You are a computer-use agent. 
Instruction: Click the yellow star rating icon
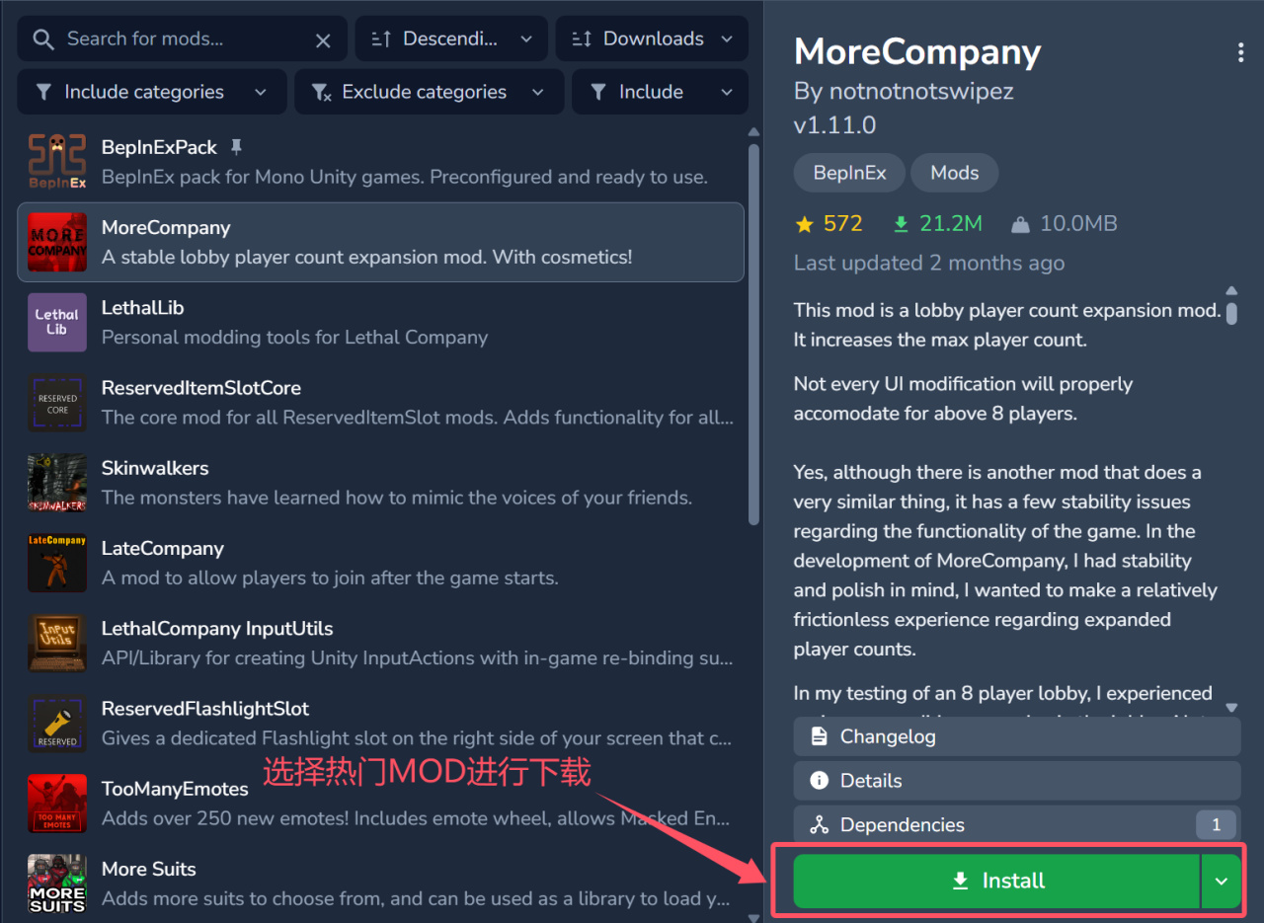pyautogui.click(x=805, y=224)
